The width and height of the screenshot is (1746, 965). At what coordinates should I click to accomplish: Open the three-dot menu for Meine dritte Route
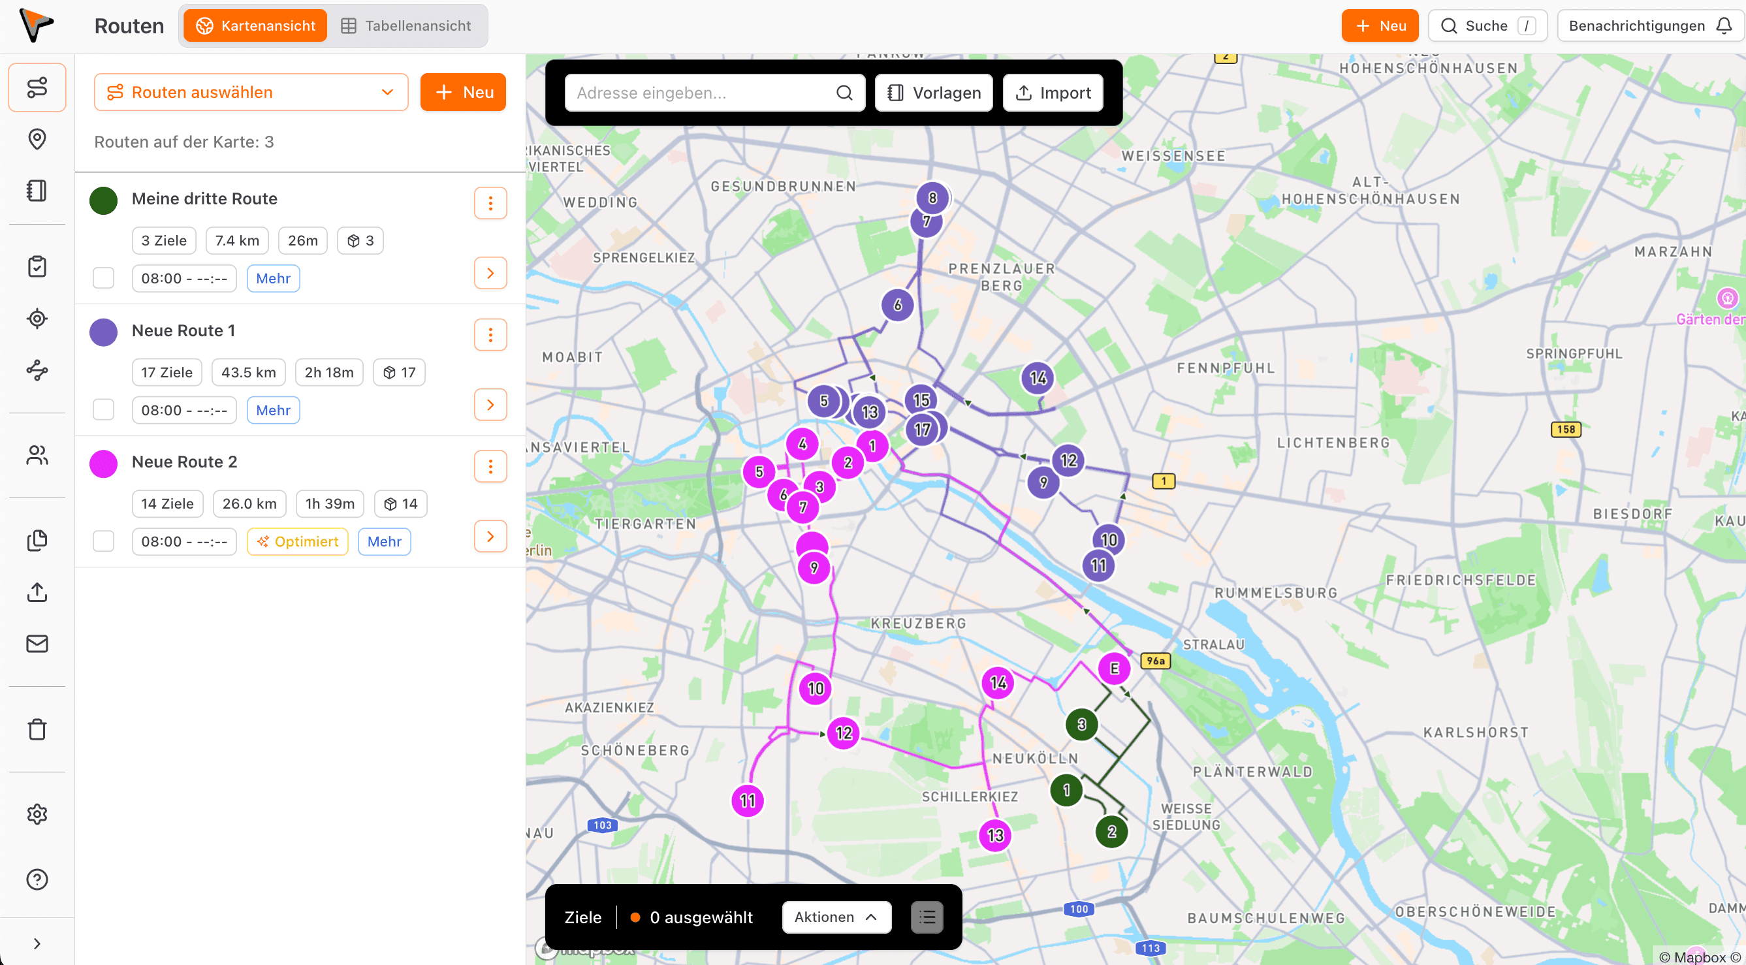tap(490, 202)
